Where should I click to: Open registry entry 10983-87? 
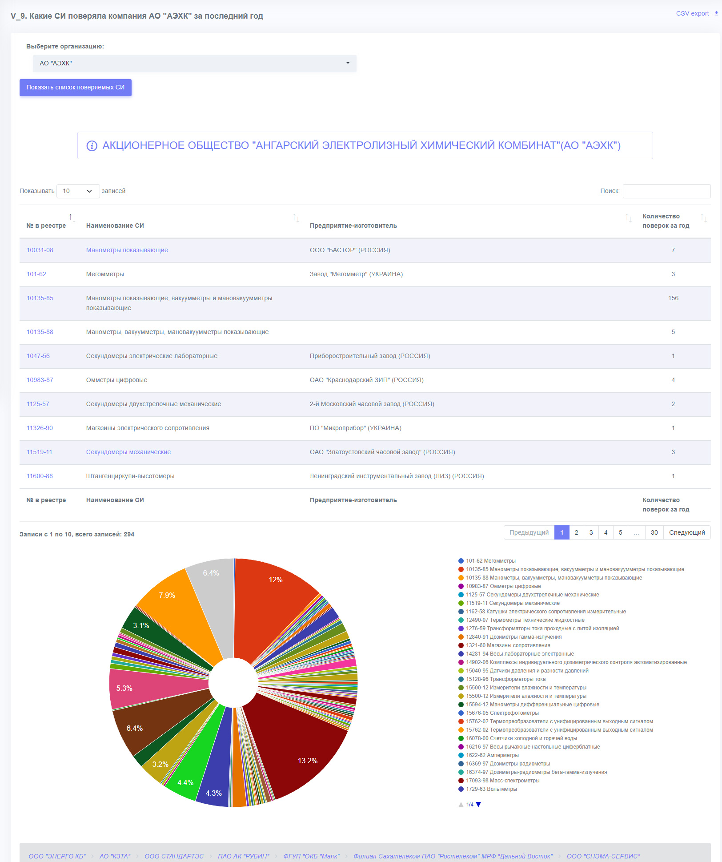pyautogui.click(x=40, y=380)
